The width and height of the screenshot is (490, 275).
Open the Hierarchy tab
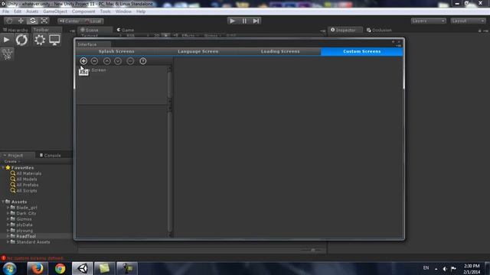pos(15,31)
